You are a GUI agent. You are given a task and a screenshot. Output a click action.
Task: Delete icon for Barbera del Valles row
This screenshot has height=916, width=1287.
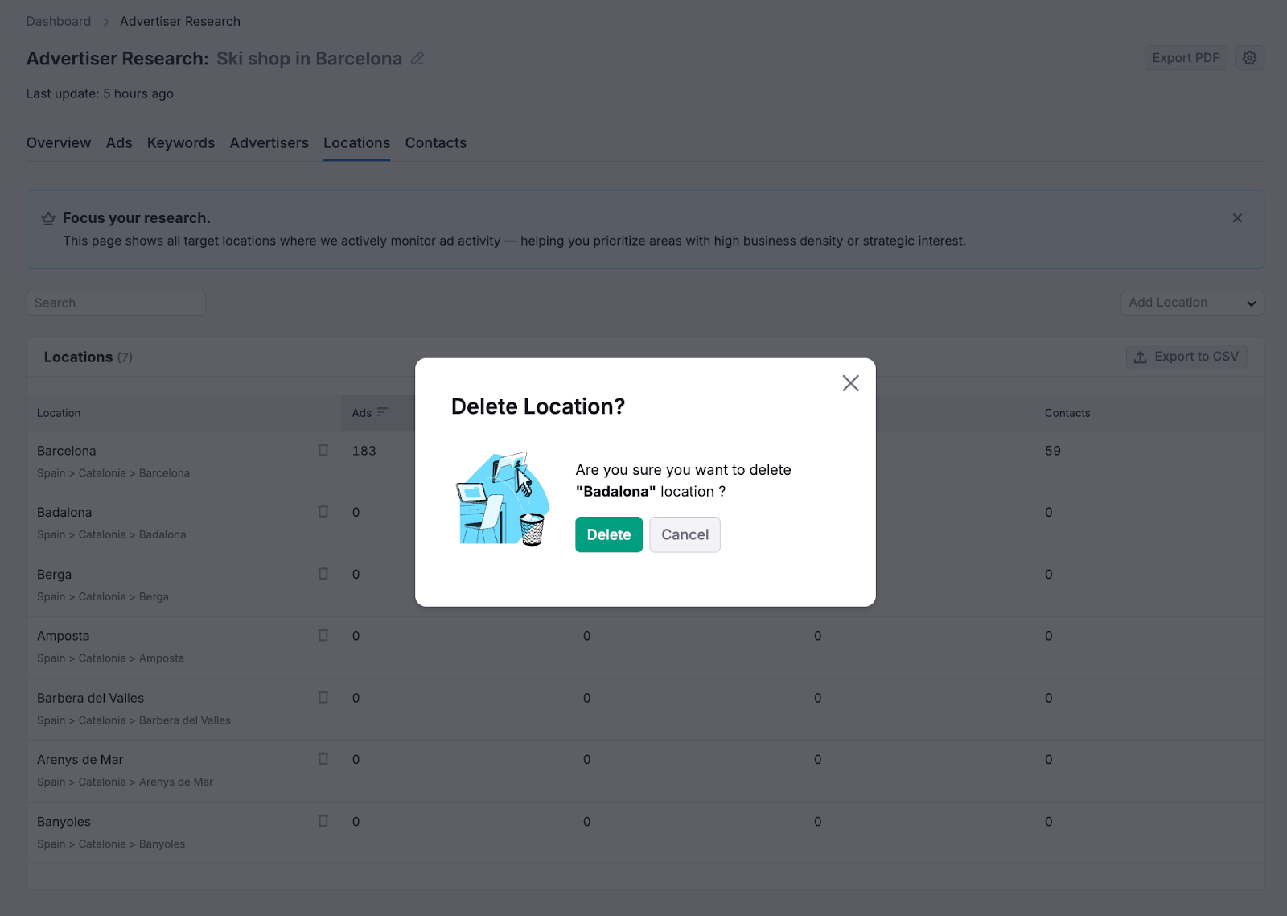coord(323,697)
